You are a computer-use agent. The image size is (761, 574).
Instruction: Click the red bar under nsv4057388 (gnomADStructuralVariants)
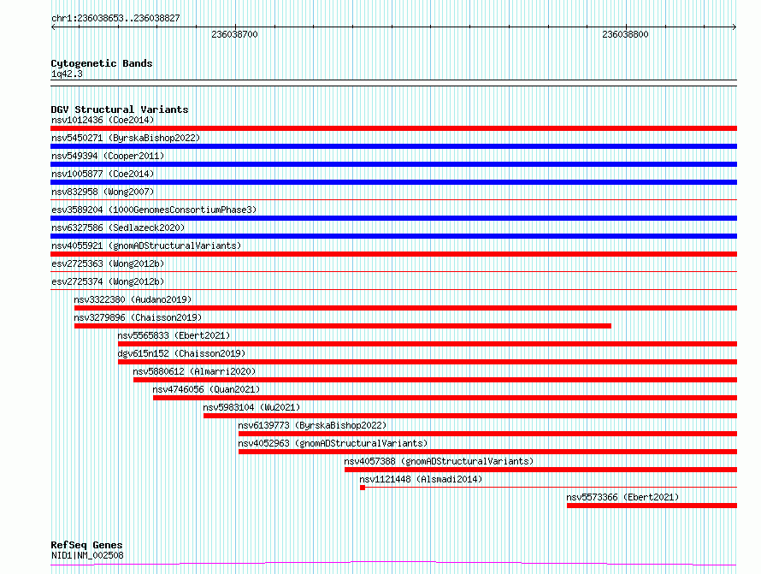(540, 470)
